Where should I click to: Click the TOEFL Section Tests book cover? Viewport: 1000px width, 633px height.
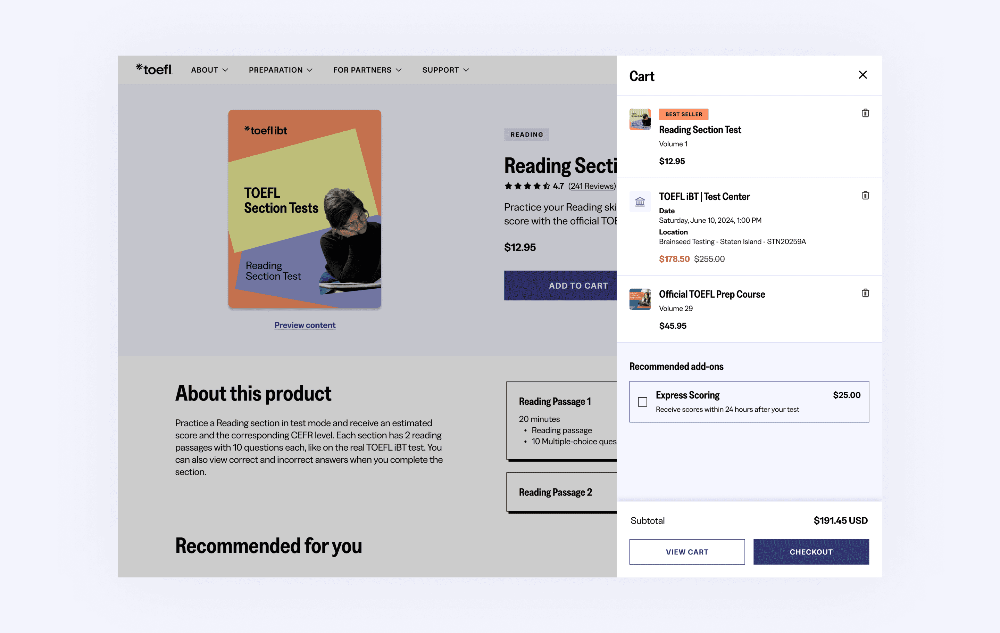point(305,209)
